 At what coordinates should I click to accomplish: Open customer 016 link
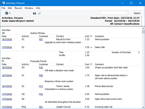(x=41, y=94)
